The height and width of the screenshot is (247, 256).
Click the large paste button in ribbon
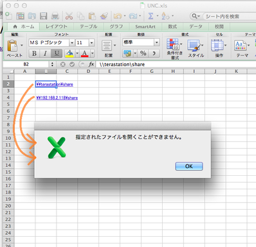(12, 46)
